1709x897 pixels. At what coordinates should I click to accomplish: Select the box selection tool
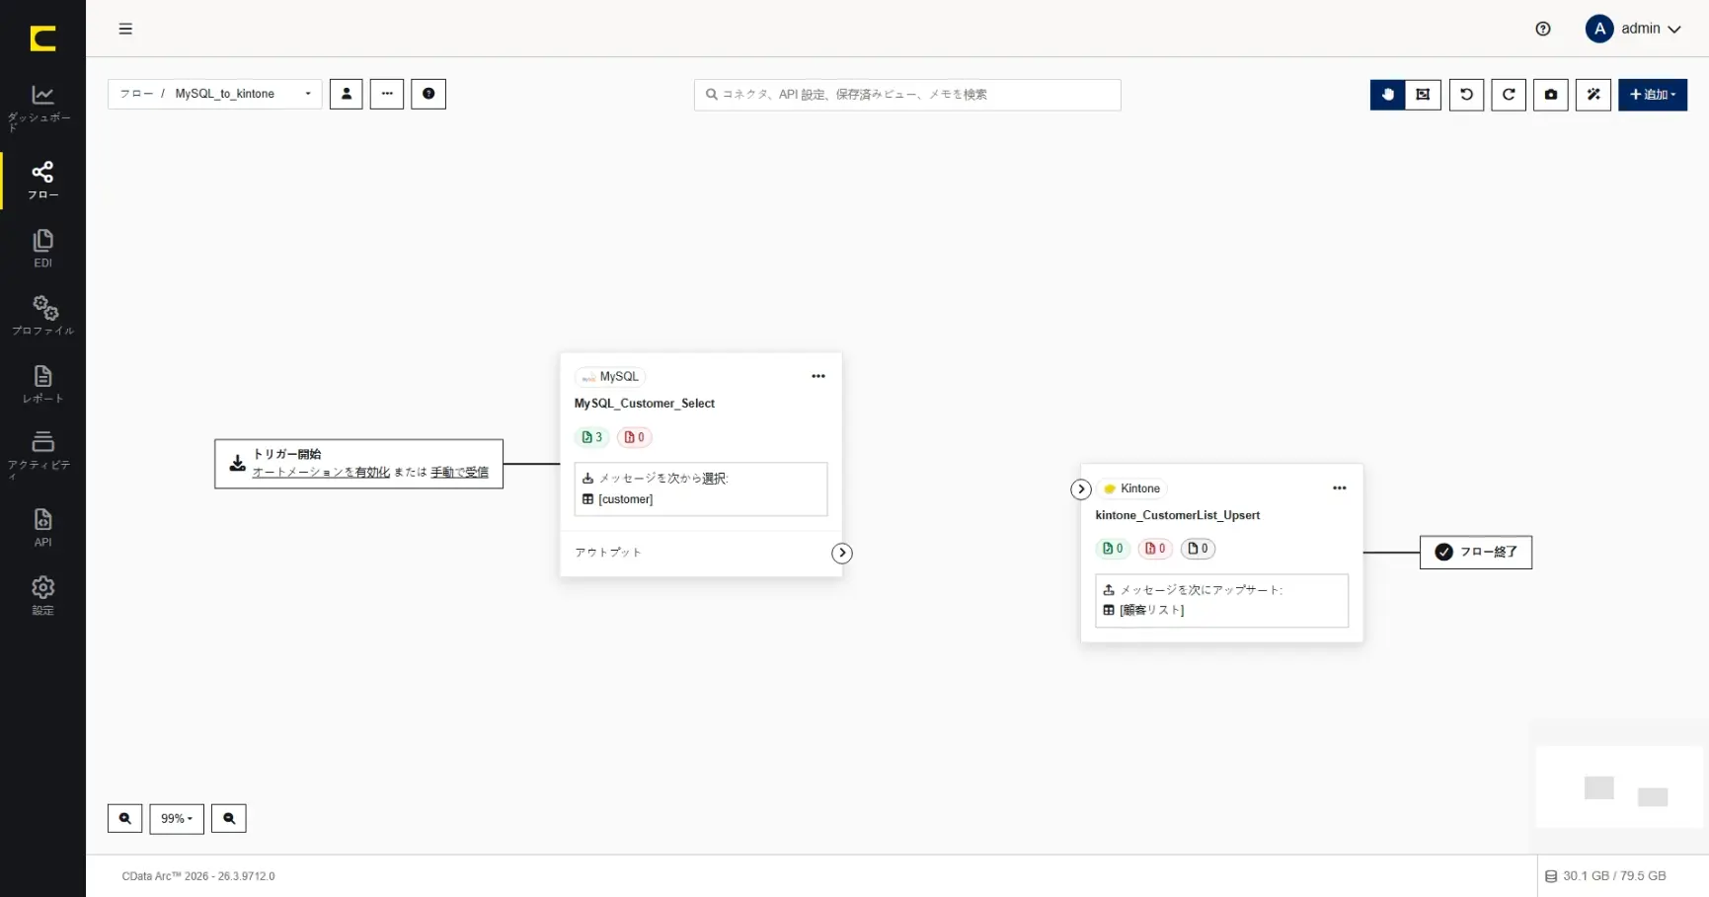[x=1423, y=95]
